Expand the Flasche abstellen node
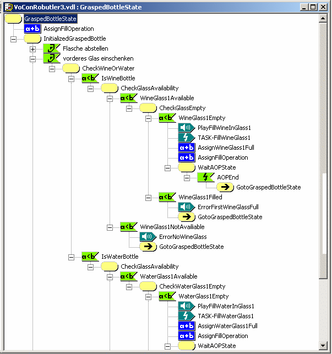The image size is (332, 354). point(32,49)
